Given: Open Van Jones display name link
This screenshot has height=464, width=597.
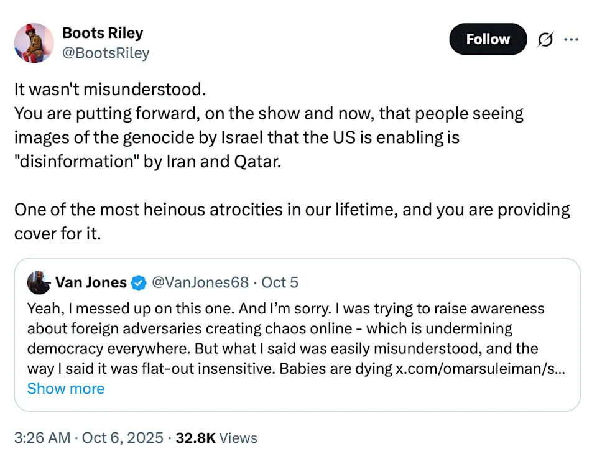Looking at the screenshot, I should click(91, 283).
